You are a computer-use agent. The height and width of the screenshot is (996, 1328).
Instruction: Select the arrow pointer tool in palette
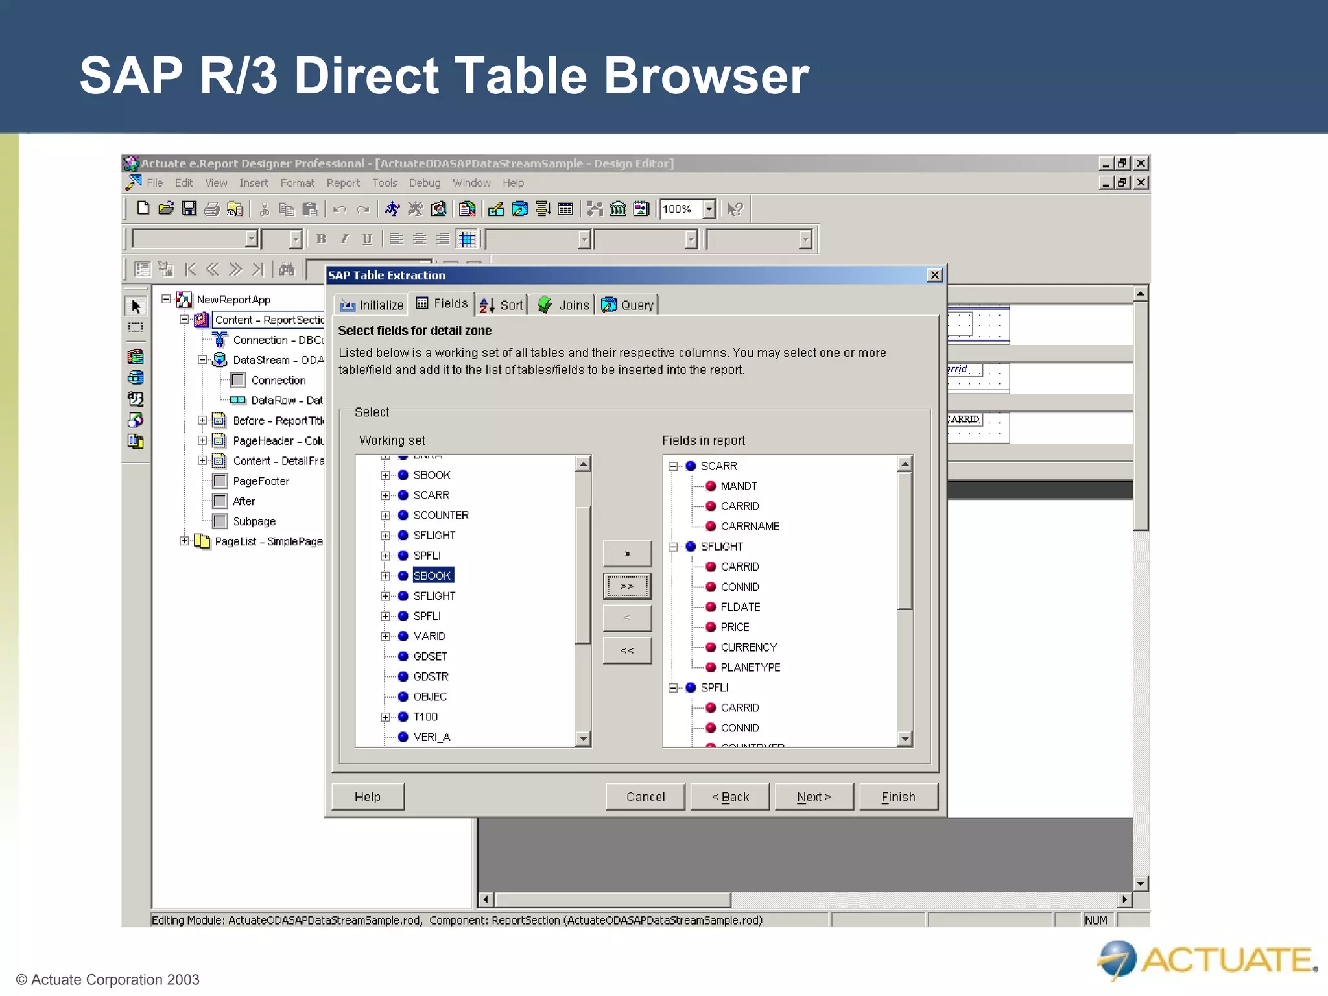click(136, 306)
